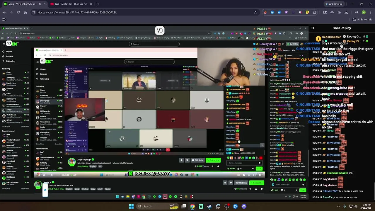375x211 pixels.
Task: Open a new Chrome tab
Action: 98,4
